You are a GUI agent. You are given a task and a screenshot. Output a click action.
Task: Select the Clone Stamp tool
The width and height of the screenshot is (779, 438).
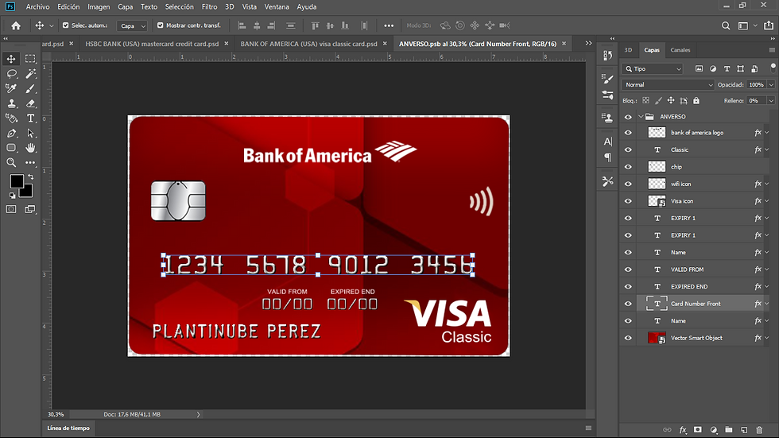11,103
